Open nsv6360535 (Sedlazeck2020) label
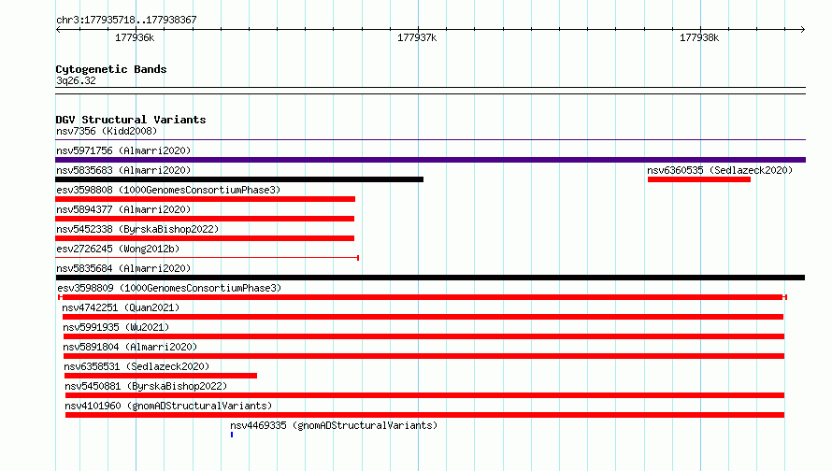 point(720,170)
